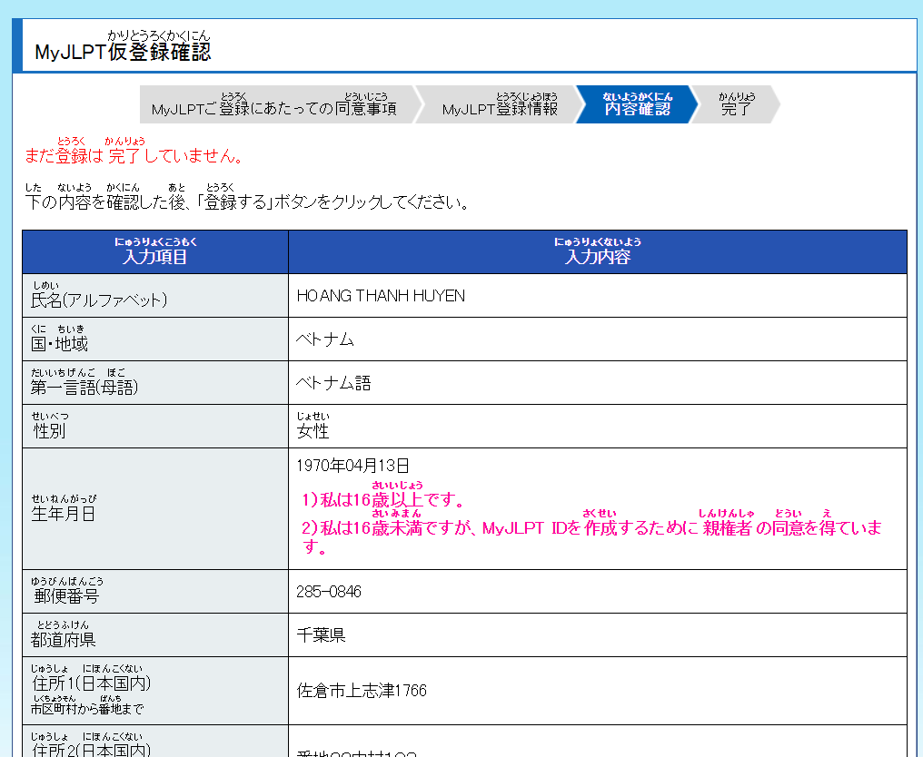Click the pink 16歳以上 statement

(x=384, y=500)
